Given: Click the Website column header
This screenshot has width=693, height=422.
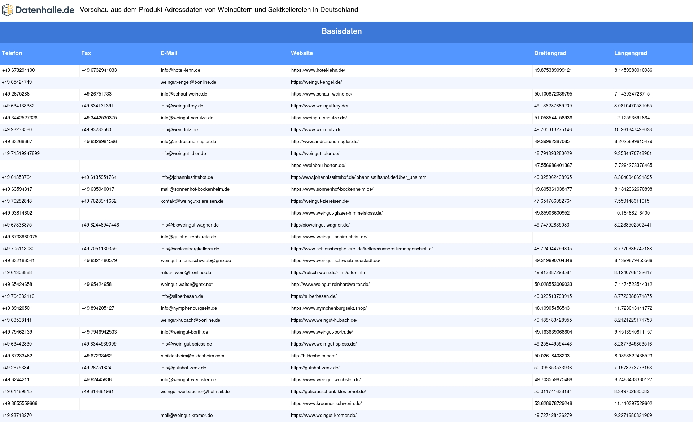Looking at the screenshot, I should click(302, 53).
